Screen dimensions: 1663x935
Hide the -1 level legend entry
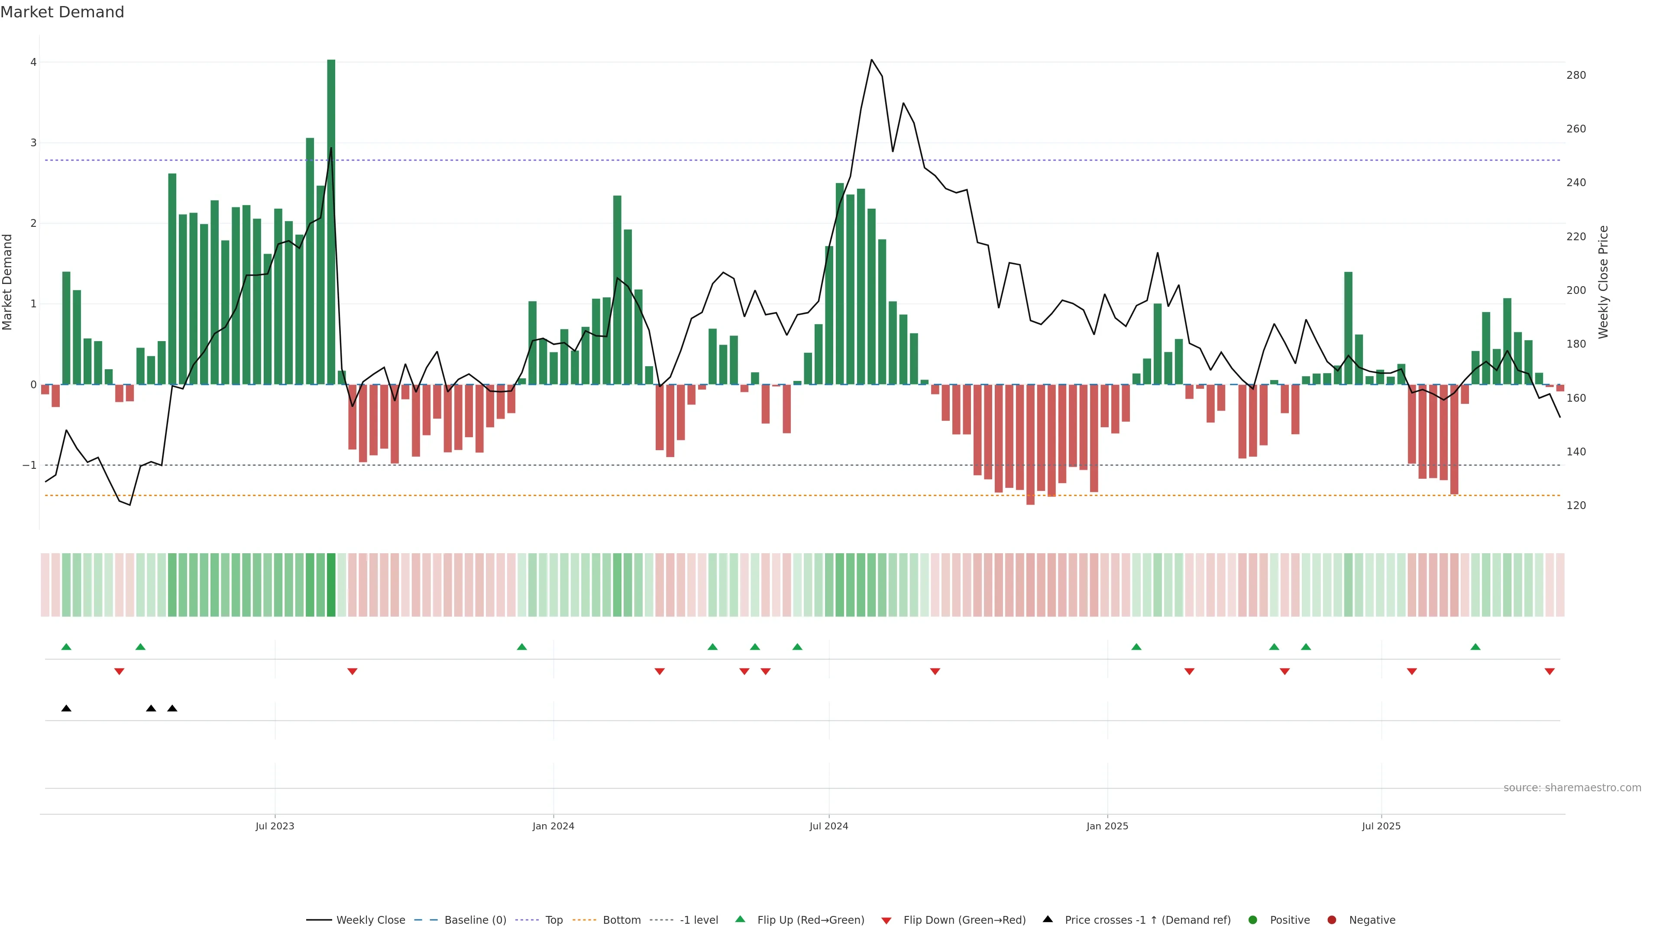click(x=699, y=919)
